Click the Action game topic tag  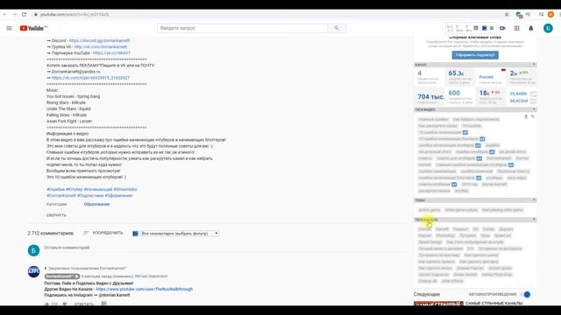429,210
